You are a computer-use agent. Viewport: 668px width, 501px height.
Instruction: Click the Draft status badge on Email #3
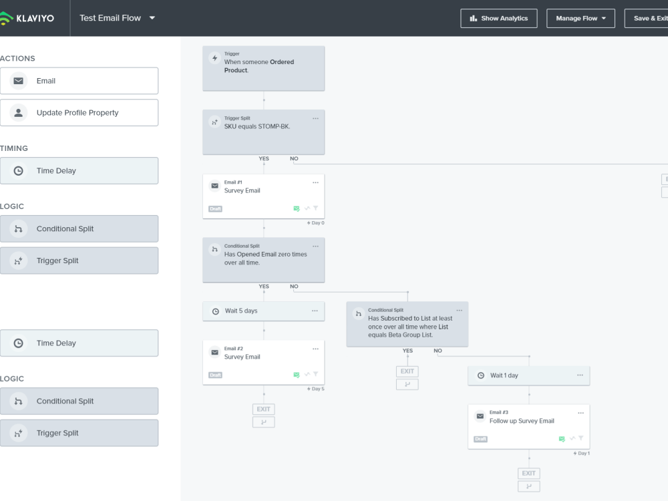[x=480, y=439]
